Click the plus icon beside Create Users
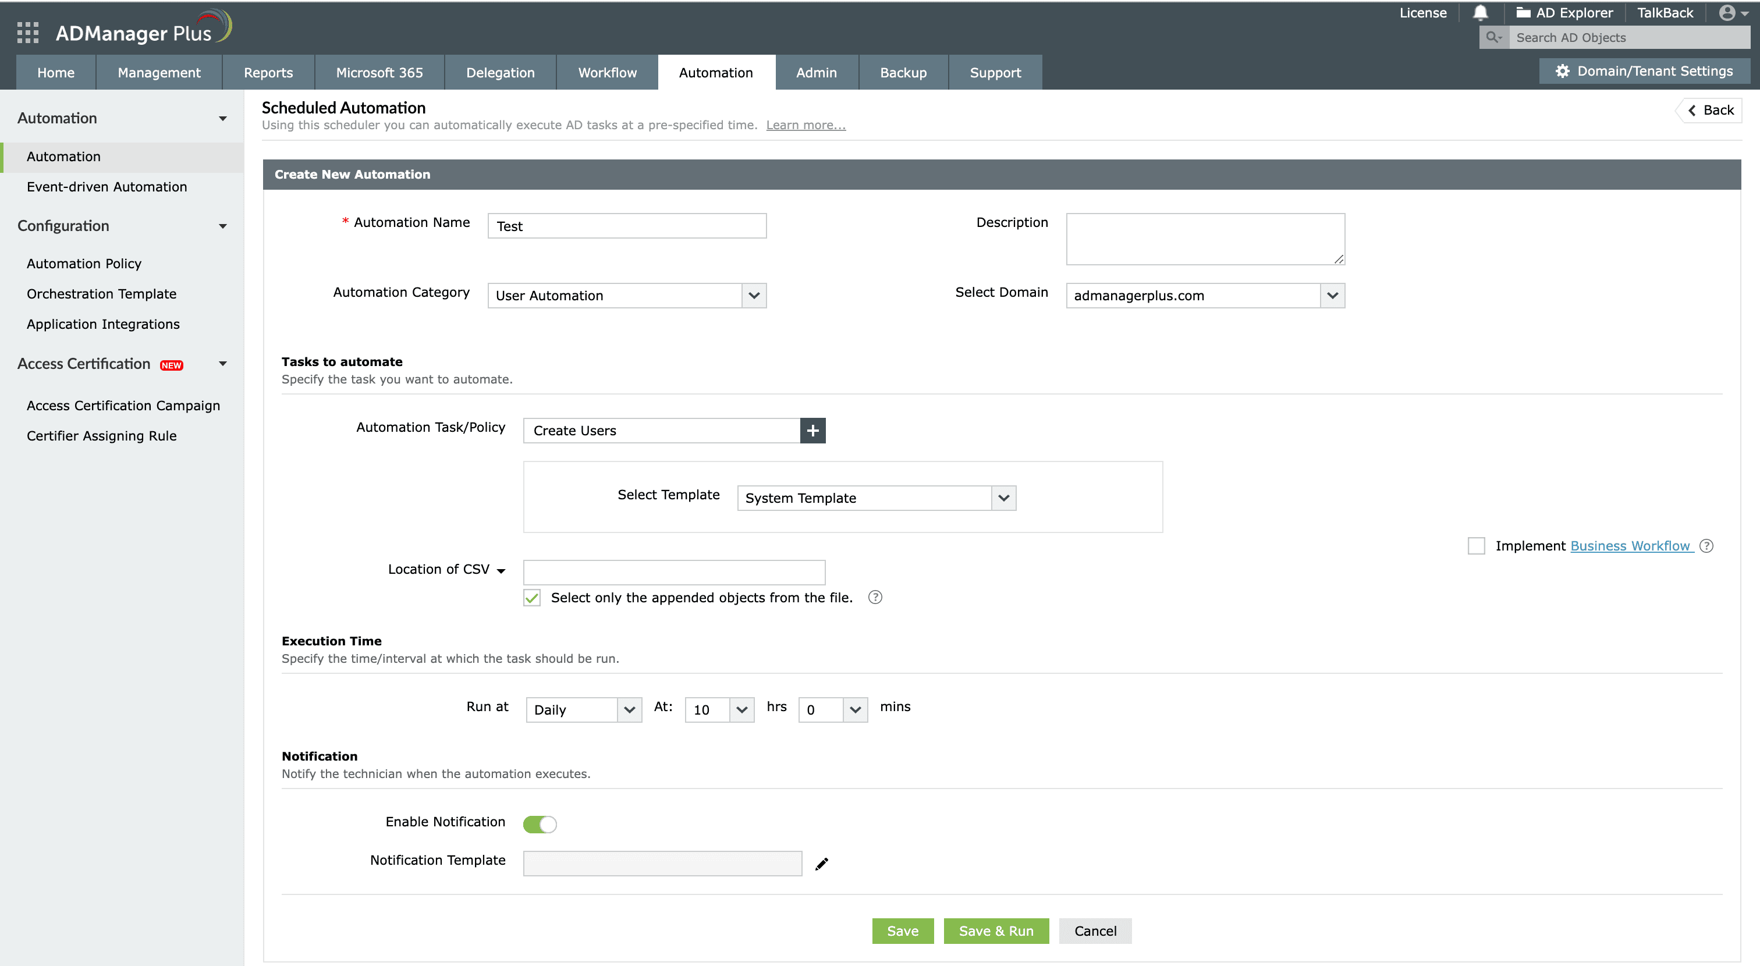This screenshot has height=966, width=1760. (x=812, y=431)
